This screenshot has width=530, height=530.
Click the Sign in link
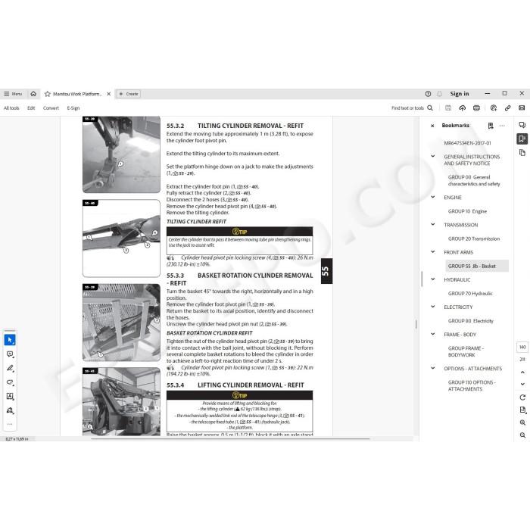tap(459, 94)
